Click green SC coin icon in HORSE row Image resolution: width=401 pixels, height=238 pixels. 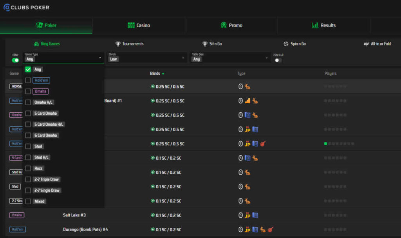click(153, 87)
